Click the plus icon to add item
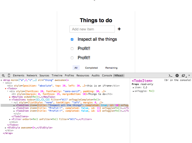The height and width of the screenshot is (143, 192). 119,29
